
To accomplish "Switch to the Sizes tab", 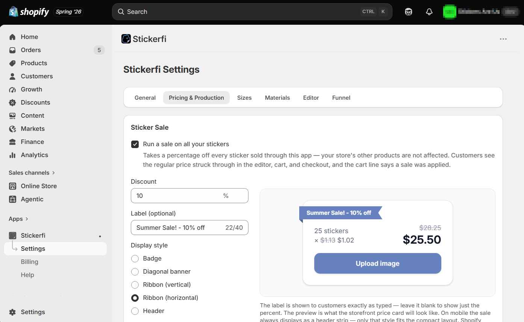I will [x=244, y=98].
